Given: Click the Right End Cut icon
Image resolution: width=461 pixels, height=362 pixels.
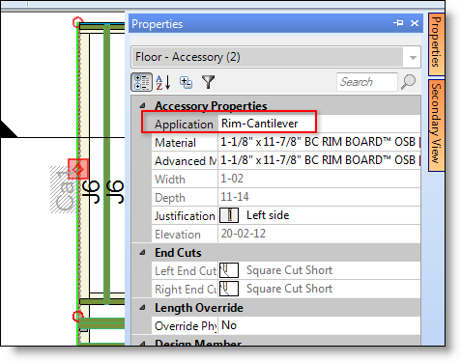Looking at the screenshot, I should point(229,289).
